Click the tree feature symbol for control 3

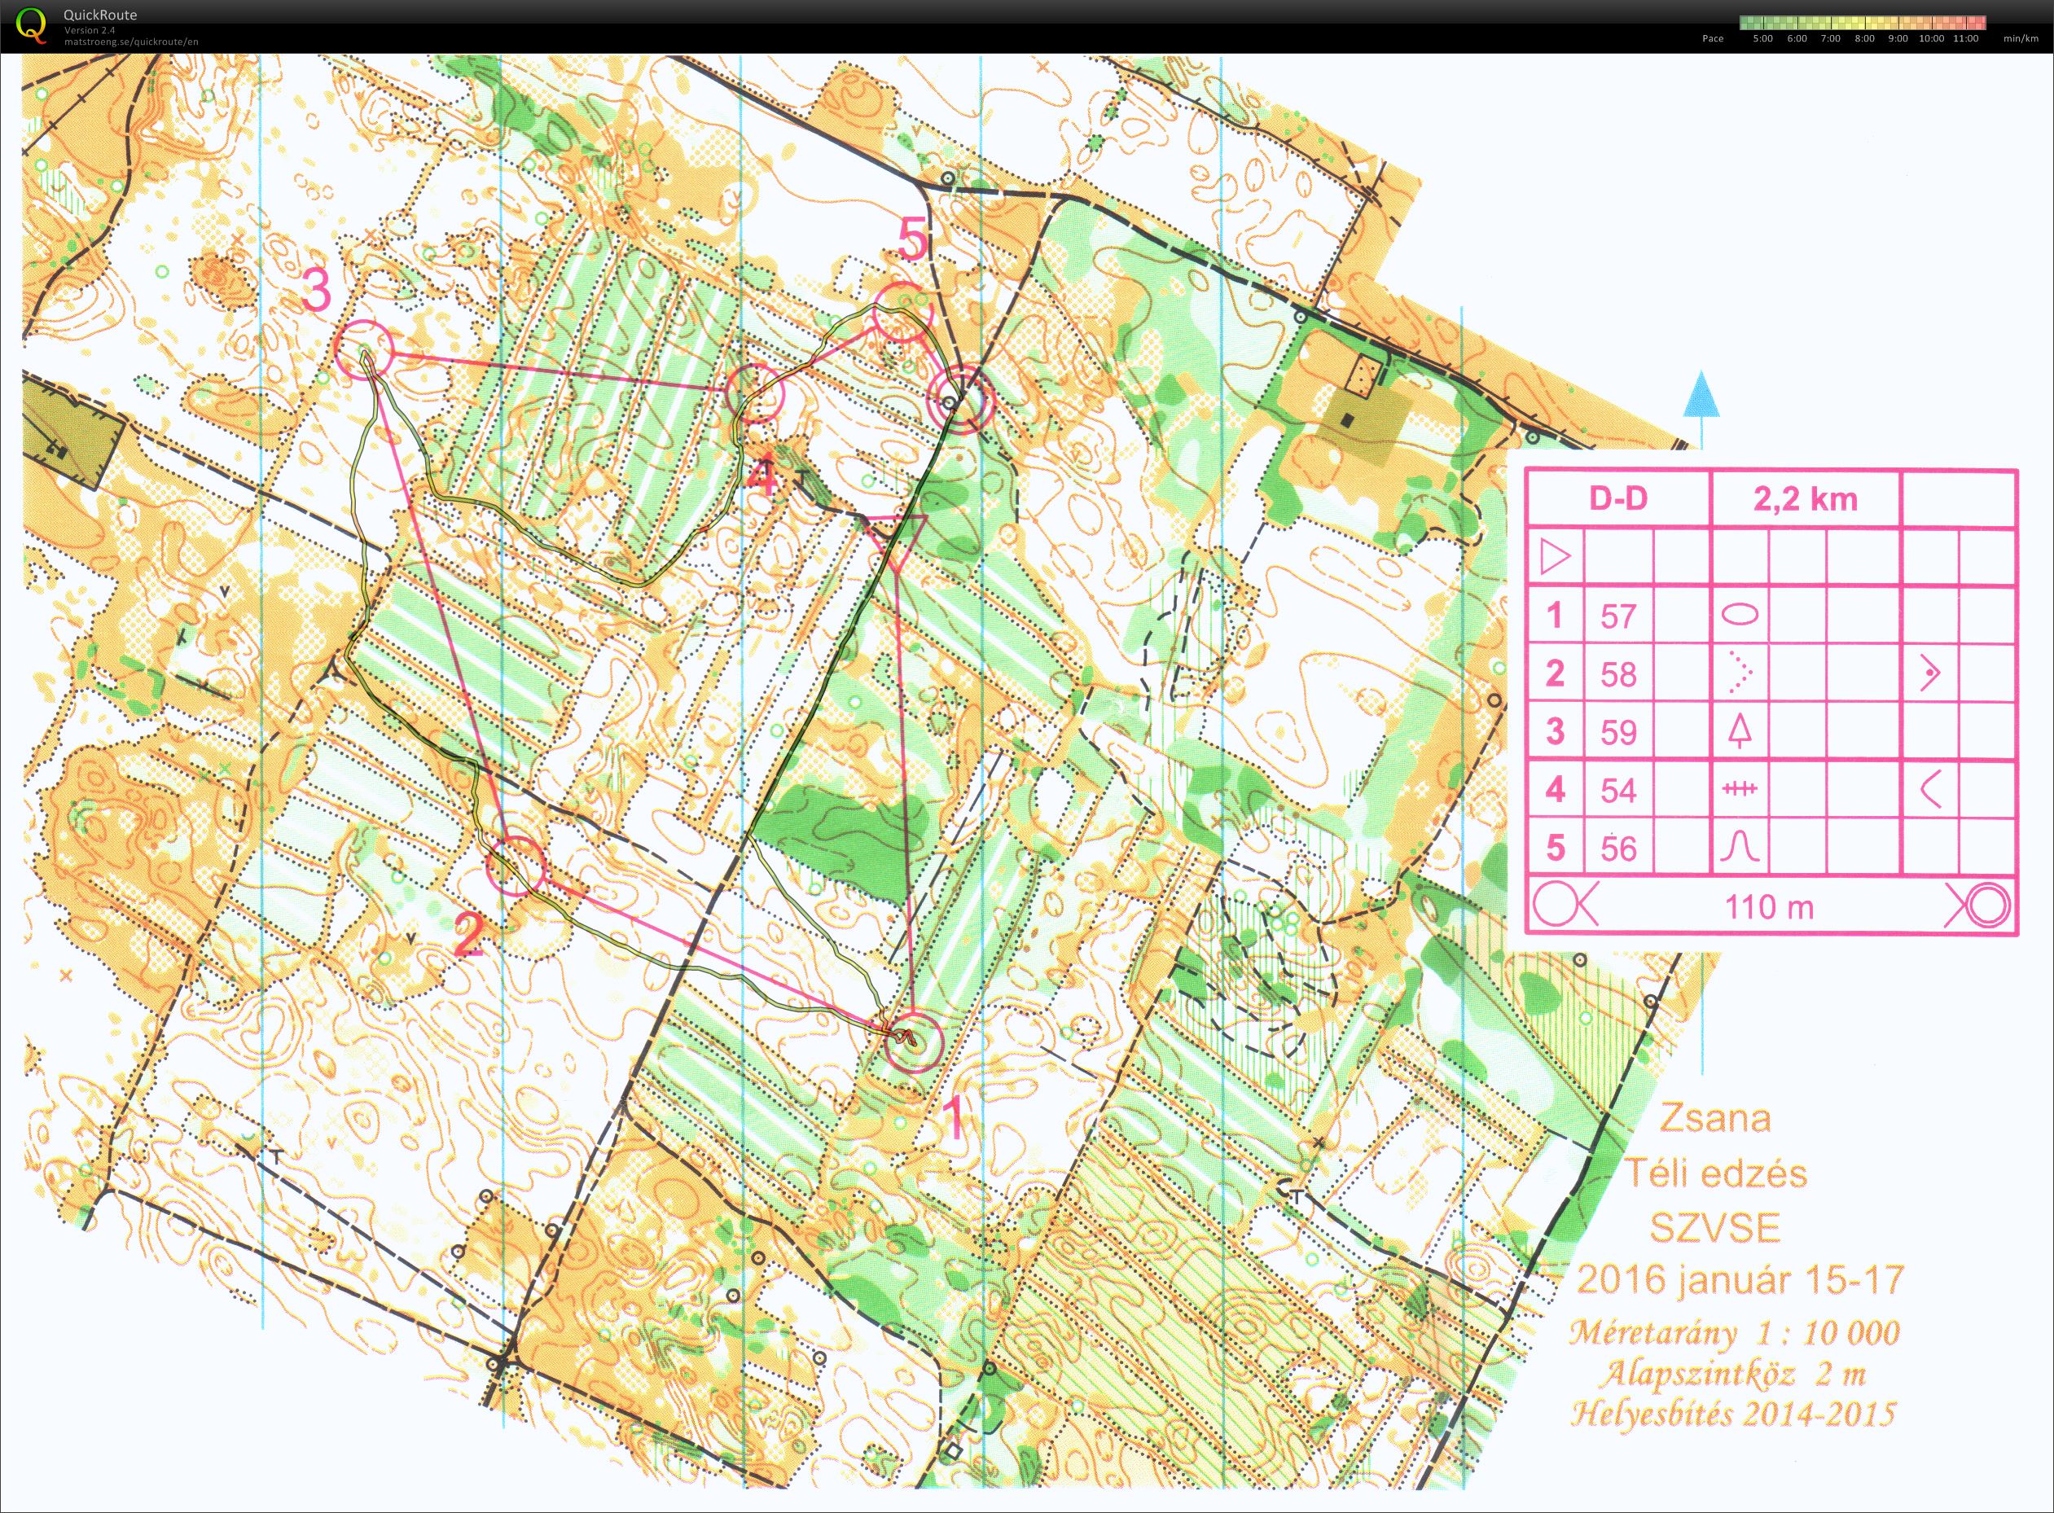[x=1740, y=731]
